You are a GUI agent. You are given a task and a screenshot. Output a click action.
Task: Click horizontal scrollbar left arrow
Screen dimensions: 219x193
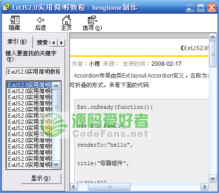point(73,187)
